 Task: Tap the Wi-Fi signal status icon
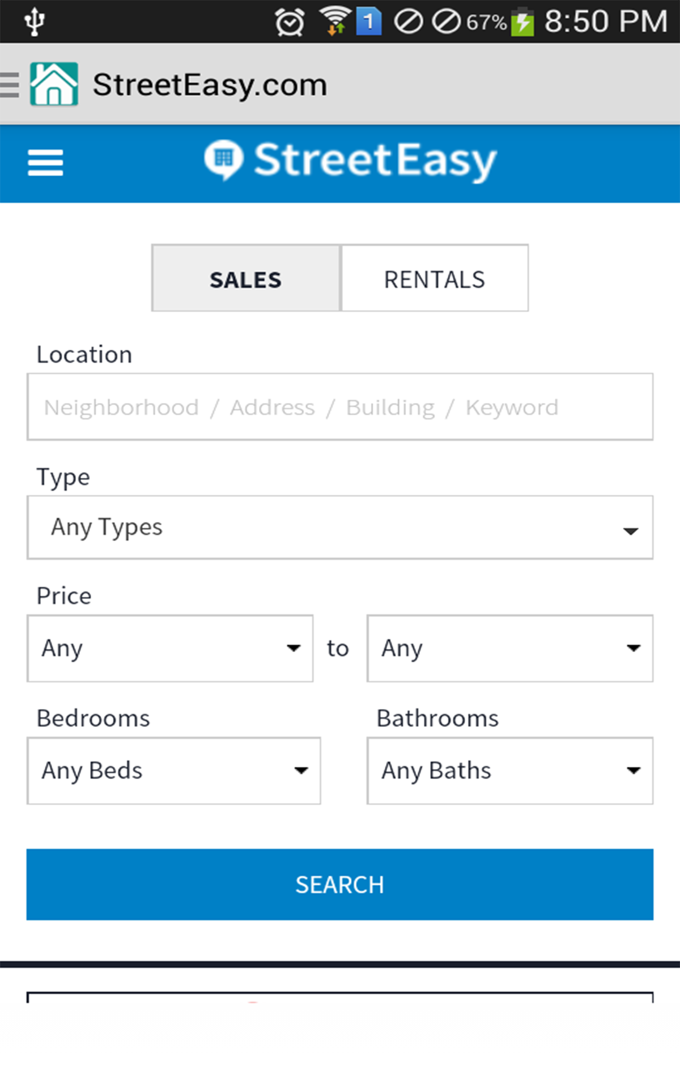[x=335, y=22]
